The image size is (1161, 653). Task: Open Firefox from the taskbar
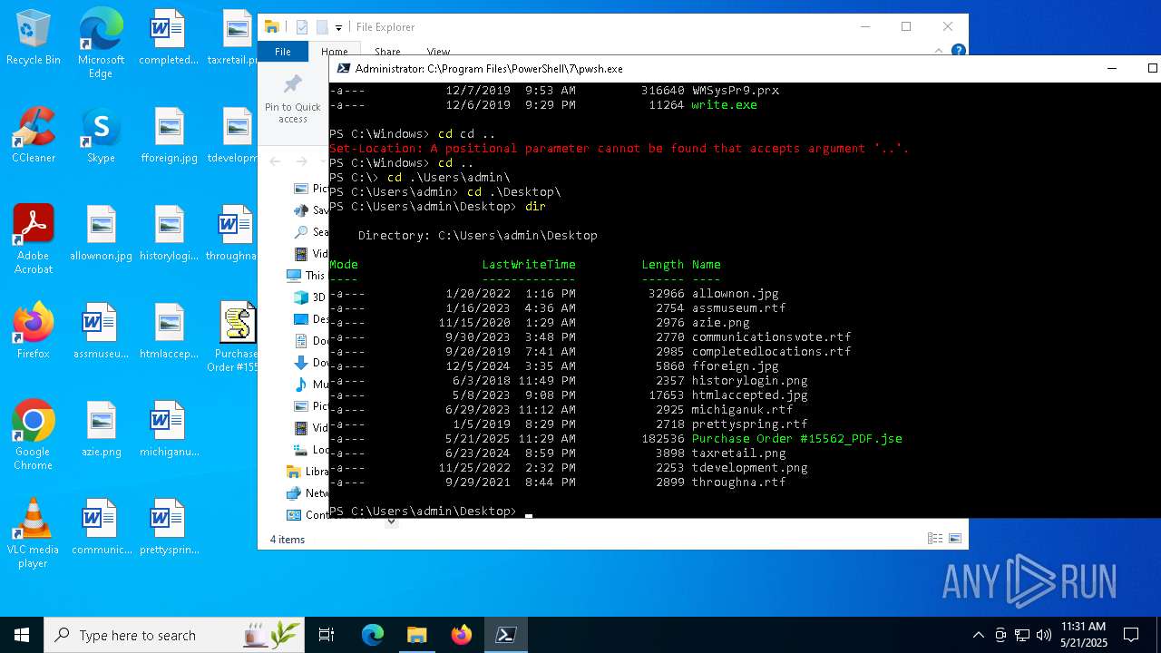tap(461, 635)
